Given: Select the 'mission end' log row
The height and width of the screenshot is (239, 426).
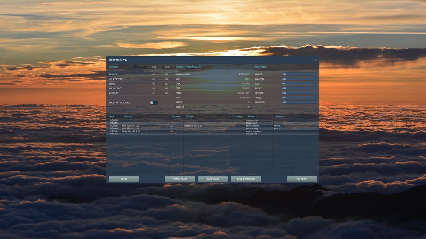Looking at the screenshot, I should (x=213, y=134).
